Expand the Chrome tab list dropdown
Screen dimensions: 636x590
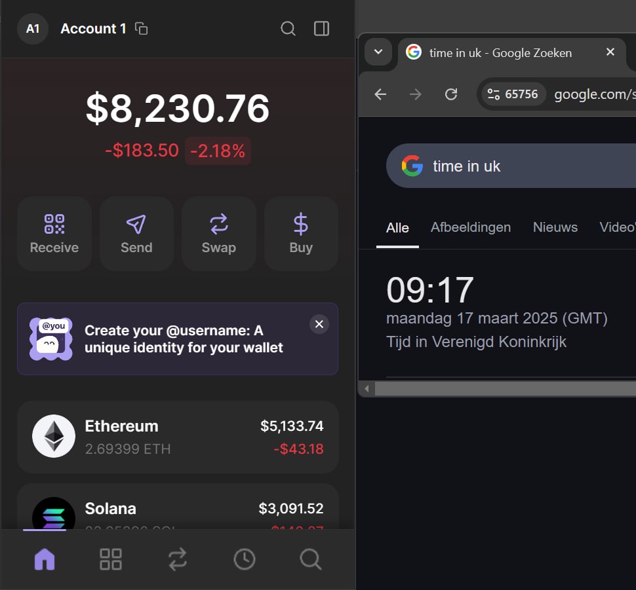(378, 52)
